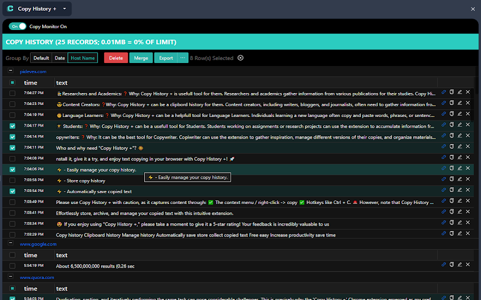This screenshot has height=300, width=481.
Task: Open source link for the Copywriters row
Action: coord(444,136)
